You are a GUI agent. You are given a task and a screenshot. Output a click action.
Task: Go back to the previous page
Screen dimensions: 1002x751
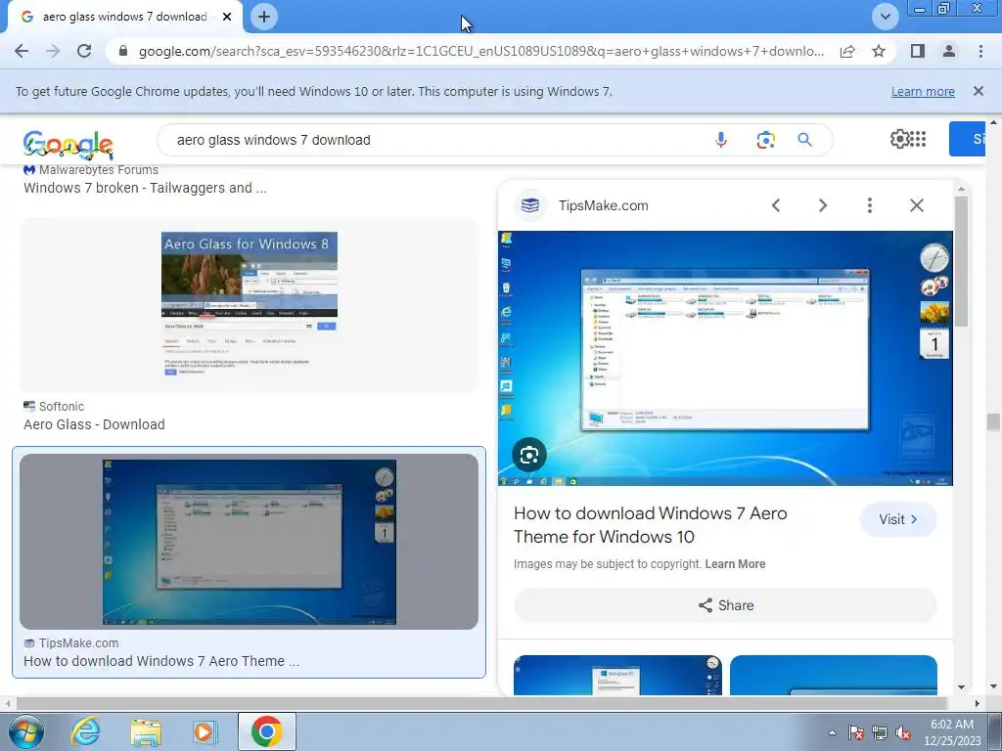(x=22, y=51)
